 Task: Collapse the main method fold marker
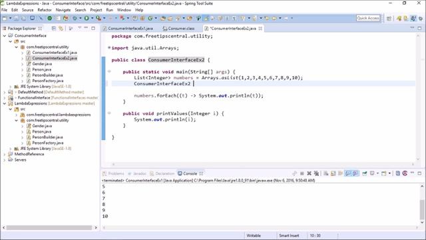109,71
